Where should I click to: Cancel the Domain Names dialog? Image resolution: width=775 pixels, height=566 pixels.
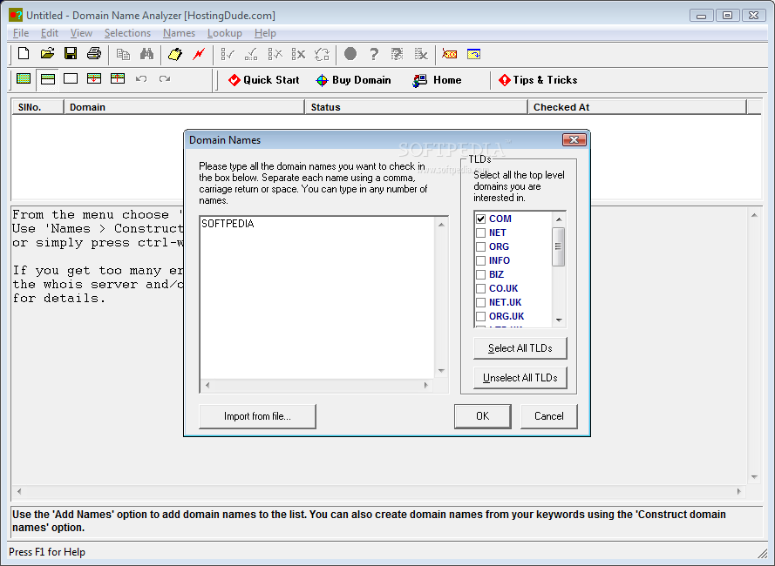[548, 416]
